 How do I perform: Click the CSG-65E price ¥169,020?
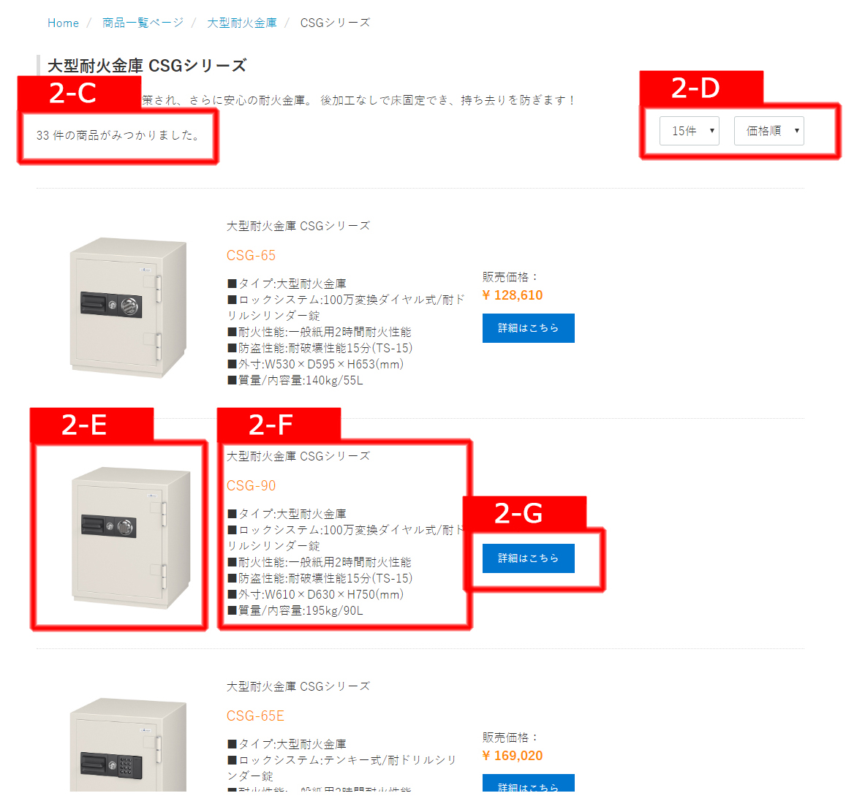(x=513, y=756)
